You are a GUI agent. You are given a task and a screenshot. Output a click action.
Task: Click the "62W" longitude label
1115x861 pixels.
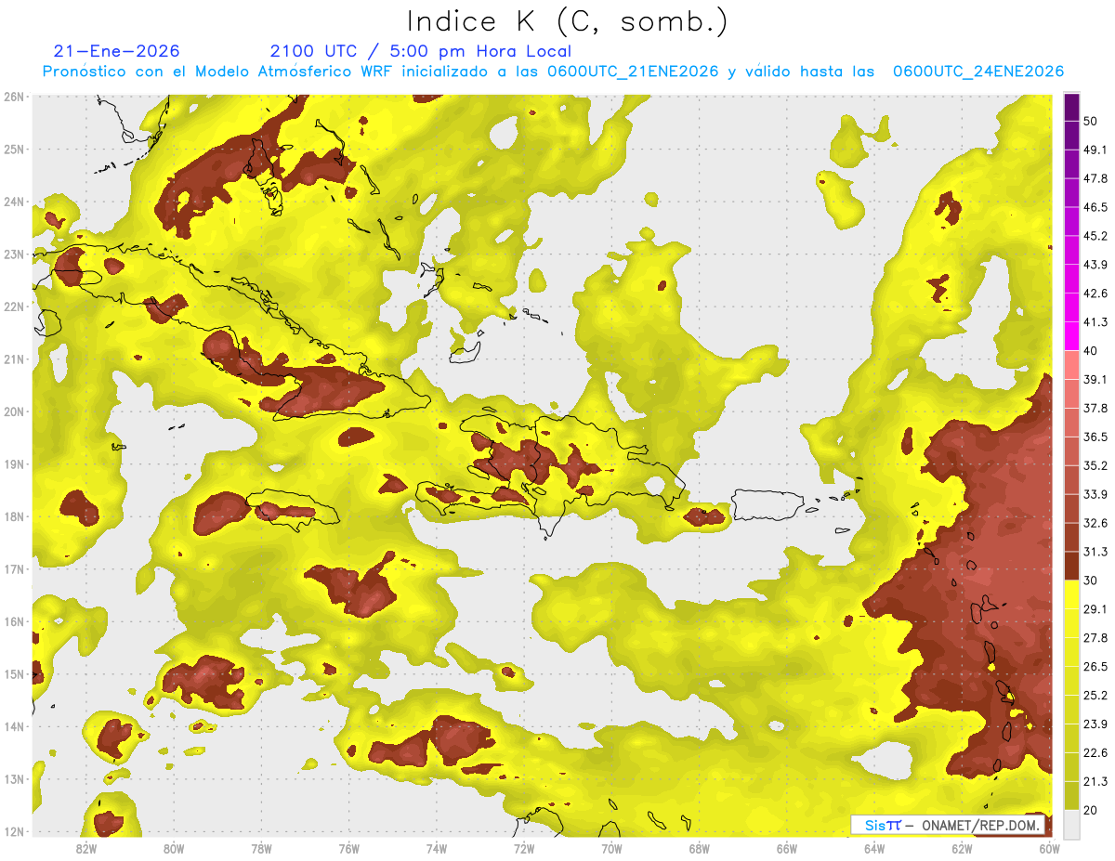point(962,848)
